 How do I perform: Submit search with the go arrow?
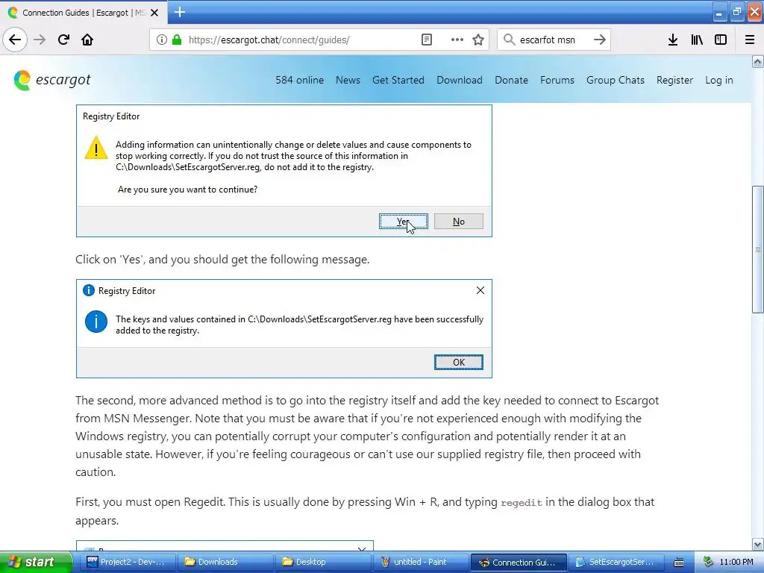pos(600,40)
